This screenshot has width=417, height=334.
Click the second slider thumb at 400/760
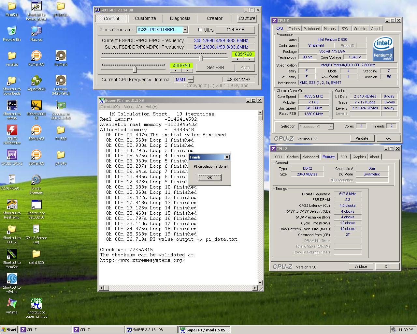click(135, 69)
